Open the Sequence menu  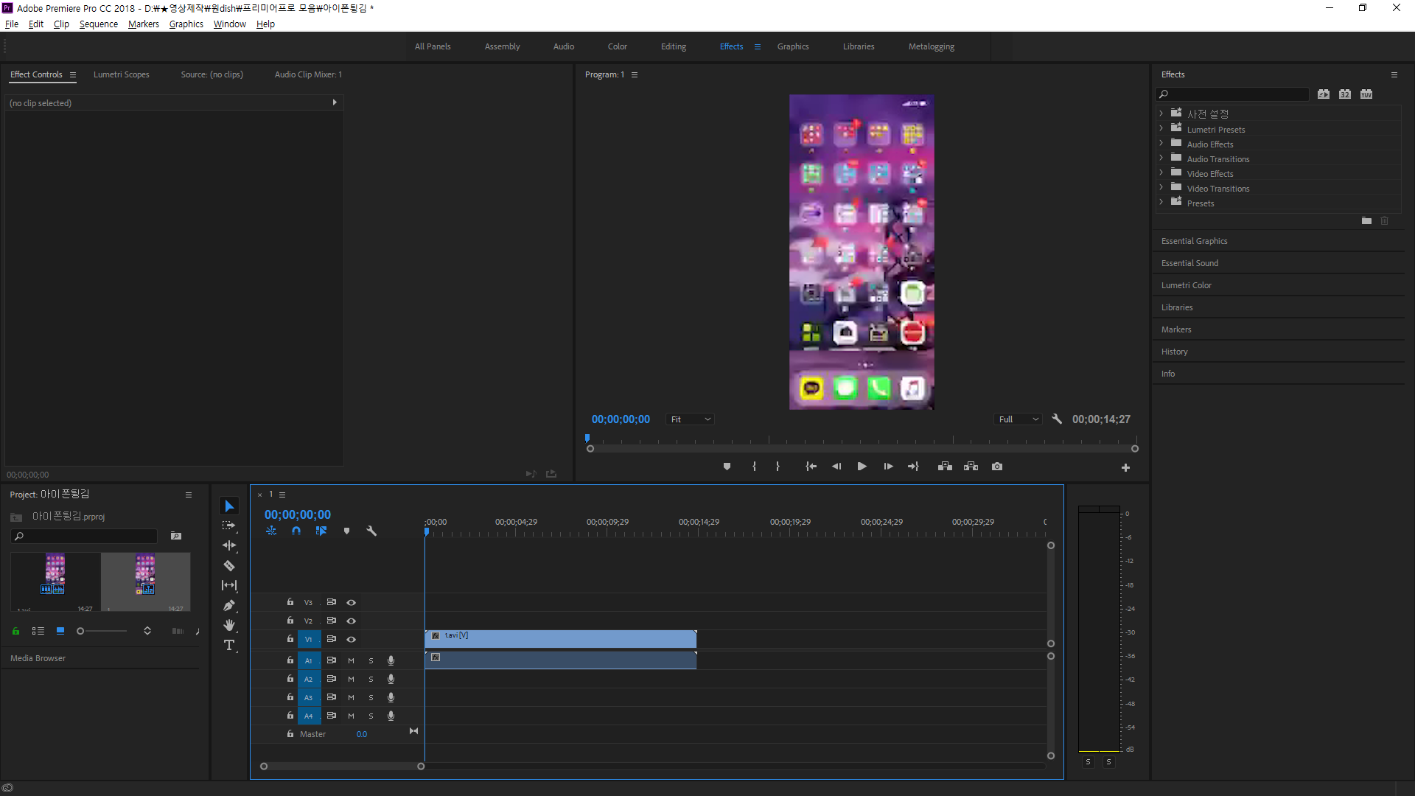[x=98, y=24]
